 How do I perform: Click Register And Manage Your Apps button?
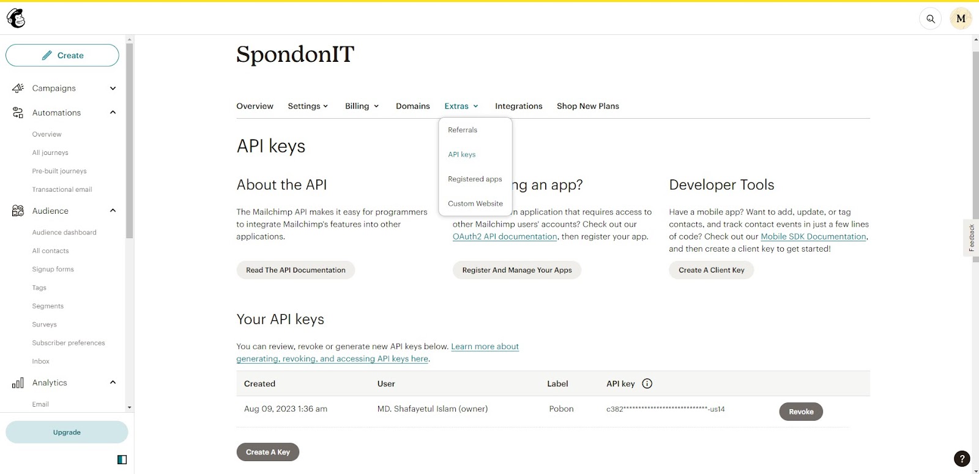click(x=517, y=270)
